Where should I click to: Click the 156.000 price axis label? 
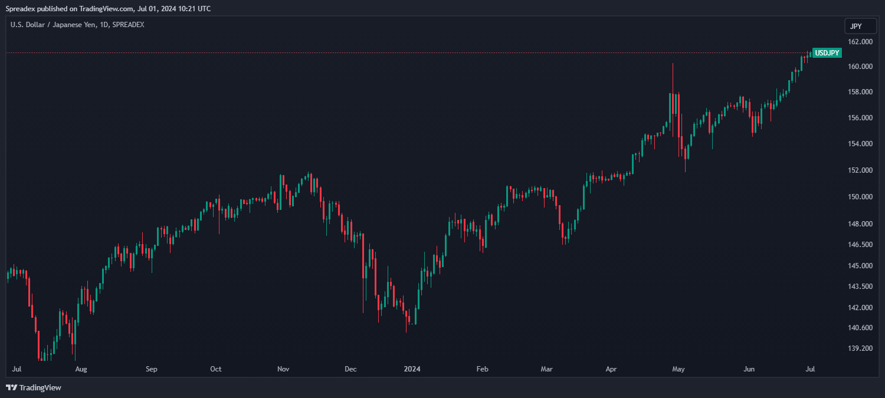tap(860, 118)
